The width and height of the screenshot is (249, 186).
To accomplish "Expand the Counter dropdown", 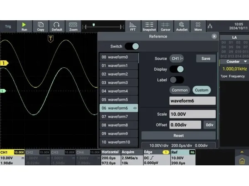I will tap(234, 61).
